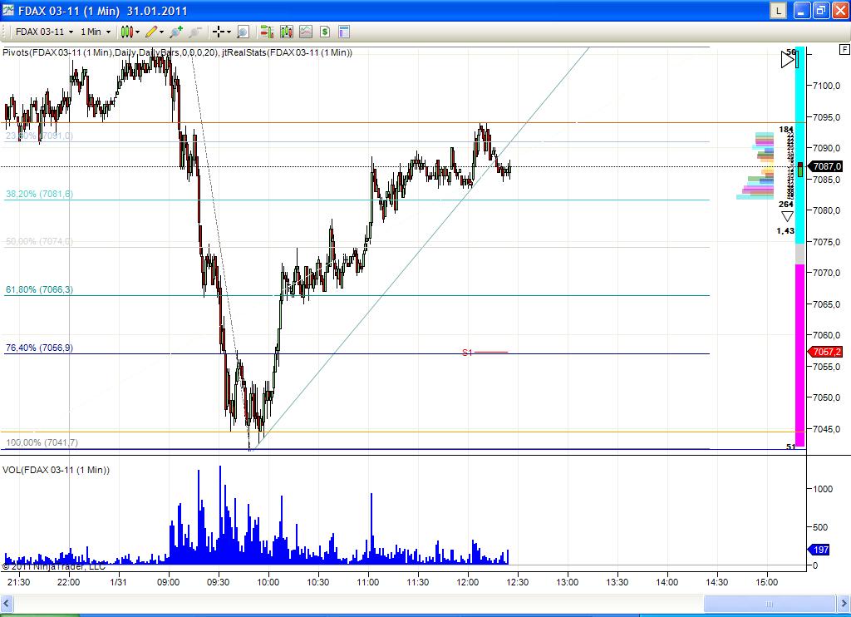The height and width of the screenshot is (617, 851).
Task: Click the chart properties panel icon
Action: click(342, 32)
